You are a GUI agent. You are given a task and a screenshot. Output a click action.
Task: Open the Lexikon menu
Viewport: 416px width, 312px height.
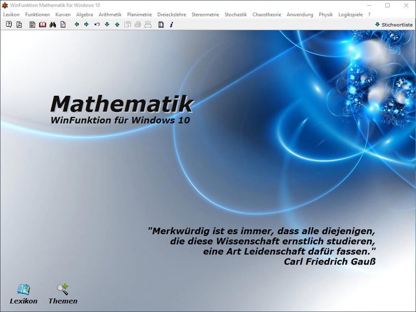tap(11, 15)
